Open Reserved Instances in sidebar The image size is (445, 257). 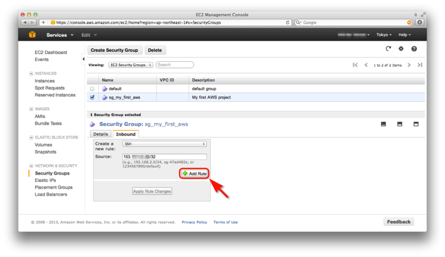click(x=55, y=95)
